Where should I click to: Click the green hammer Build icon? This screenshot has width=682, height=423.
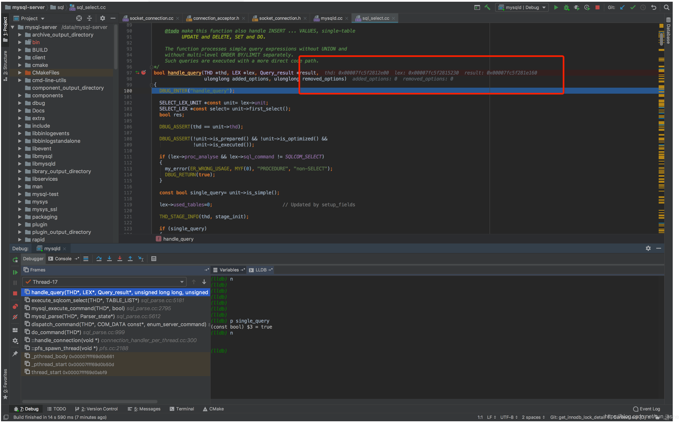tap(487, 7)
